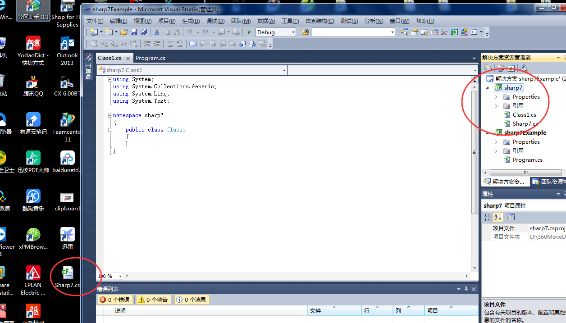Screen dimensions: 566x323
Task: Open the 调试(D) menu
Action: click(215, 21)
